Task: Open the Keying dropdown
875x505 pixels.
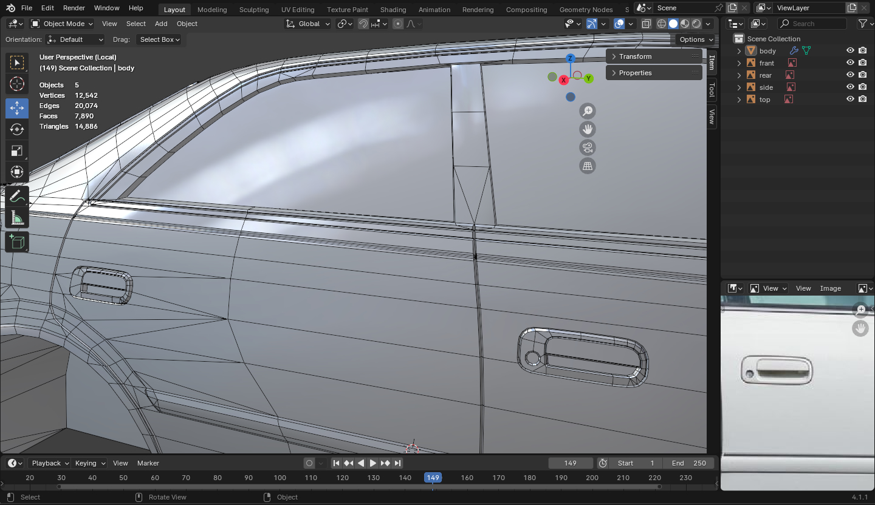Action: (x=89, y=463)
